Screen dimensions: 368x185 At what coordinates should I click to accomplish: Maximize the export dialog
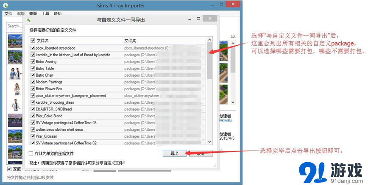pyautogui.click(x=198, y=19)
